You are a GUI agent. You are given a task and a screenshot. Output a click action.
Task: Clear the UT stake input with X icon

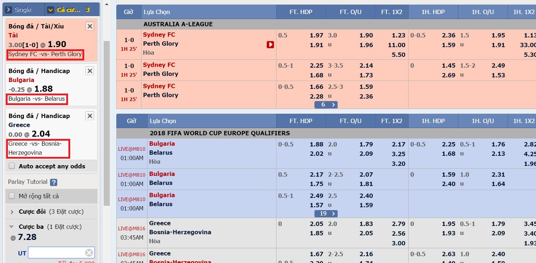[x=89, y=253]
